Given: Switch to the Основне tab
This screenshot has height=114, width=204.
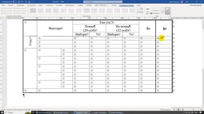Looking at the screenshot, I should click(x=11, y=5).
